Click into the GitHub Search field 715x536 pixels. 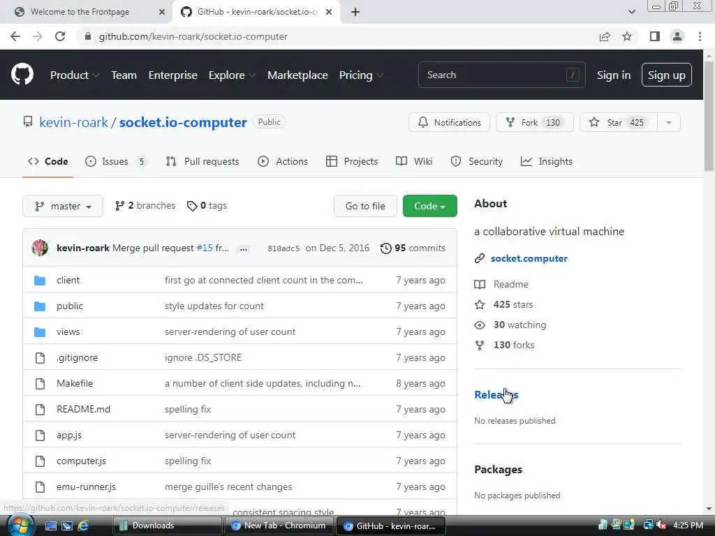tap(501, 75)
